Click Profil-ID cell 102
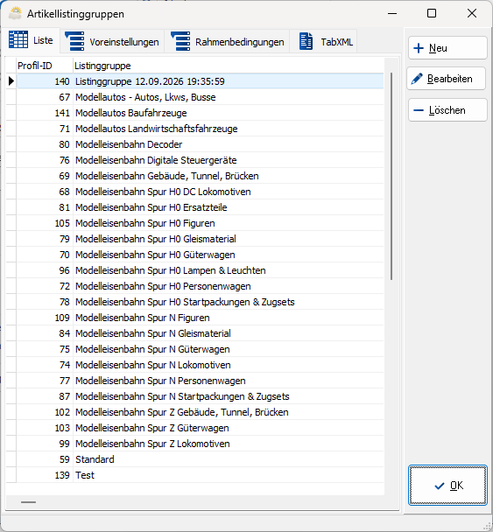The image size is (493, 532). (x=45, y=412)
